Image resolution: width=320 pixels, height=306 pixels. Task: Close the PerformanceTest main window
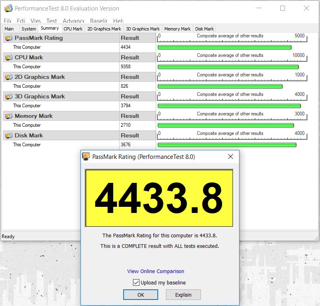(x=306, y=8)
